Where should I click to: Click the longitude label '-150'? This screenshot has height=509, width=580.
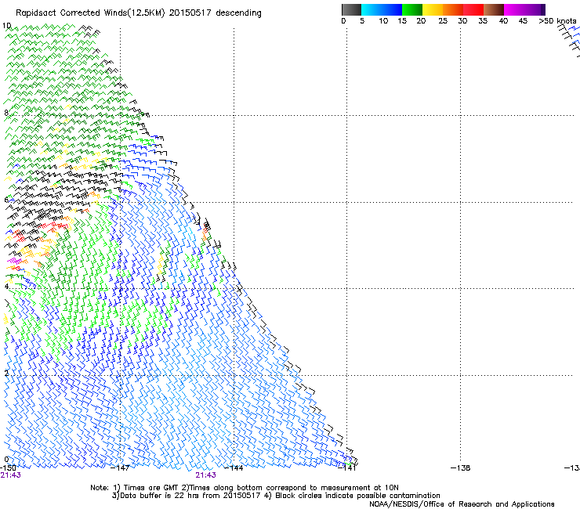point(8,468)
